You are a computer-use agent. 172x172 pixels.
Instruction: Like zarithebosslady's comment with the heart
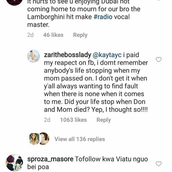(x=159, y=59)
